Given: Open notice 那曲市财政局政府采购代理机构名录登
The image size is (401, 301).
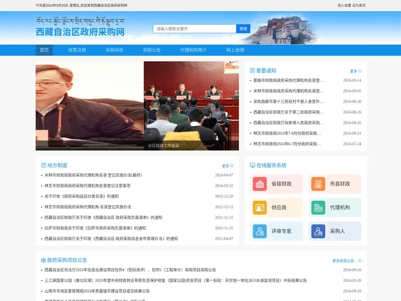Looking at the screenshot, I should [x=288, y=80].
